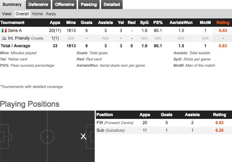Click the Int. Friendly tournament link
The image size is (232, 162).
pos(19,38)
